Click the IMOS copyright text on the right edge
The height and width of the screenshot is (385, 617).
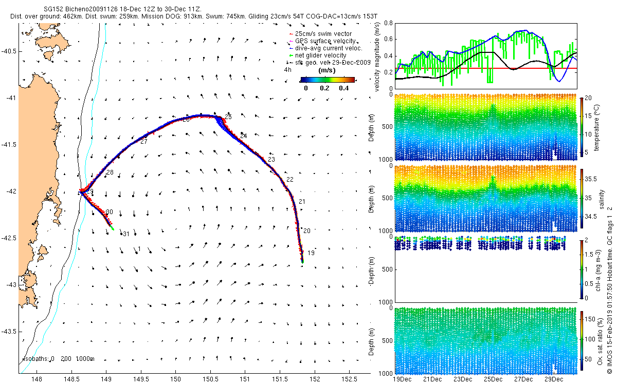point(610,290)
